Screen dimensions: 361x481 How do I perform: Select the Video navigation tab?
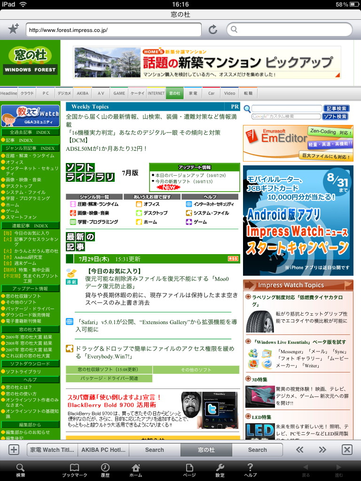click(229, 93)
